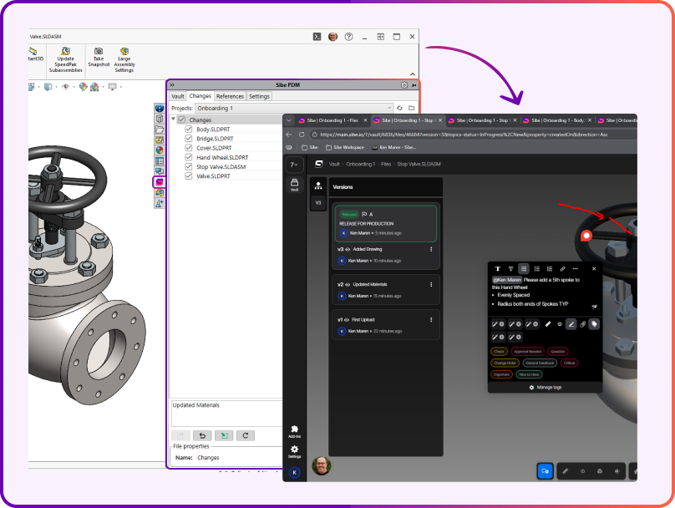Click the refresh button below comment box
Viewport: 675px width, 508px height.
[246, 435]
